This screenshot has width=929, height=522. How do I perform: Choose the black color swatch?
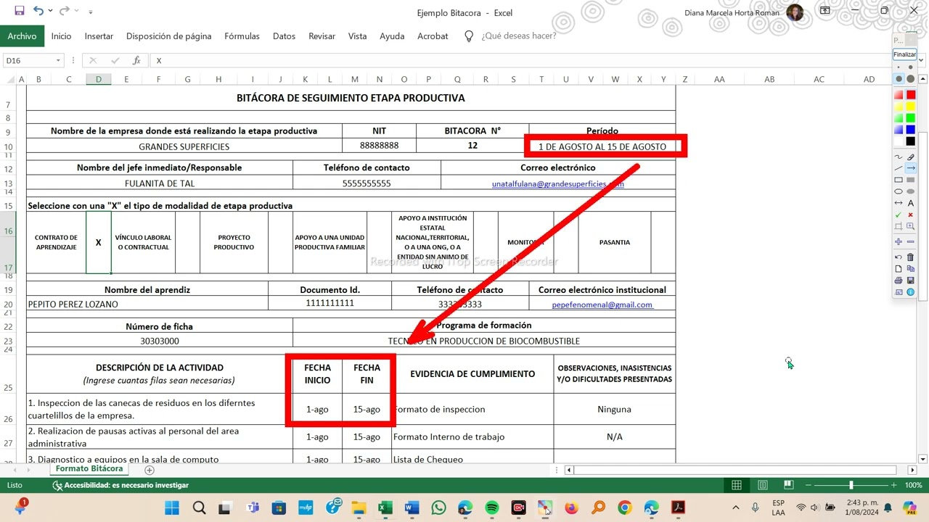(x=911, y=141)
